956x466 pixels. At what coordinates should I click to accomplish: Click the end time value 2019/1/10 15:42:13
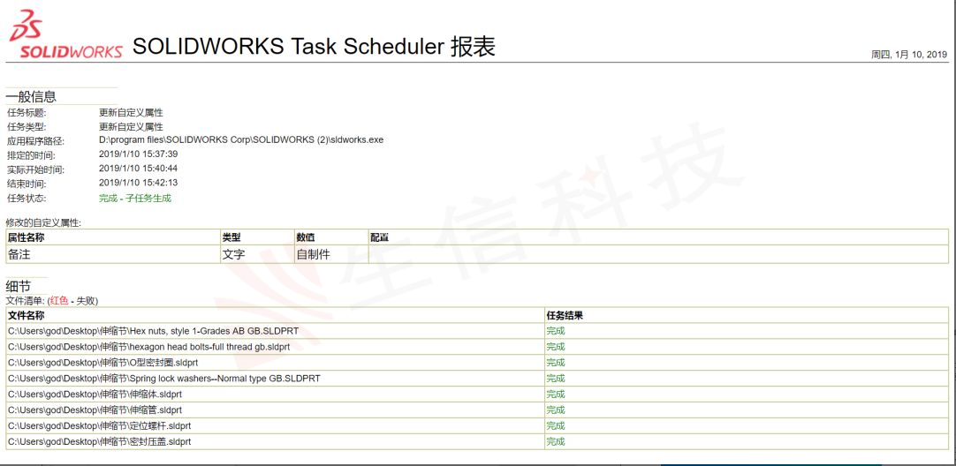pyautogui.click(x=138, y=183)
